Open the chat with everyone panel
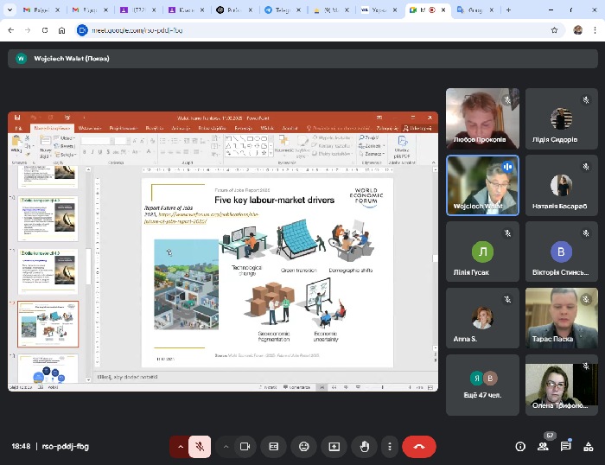 (566, 447)
